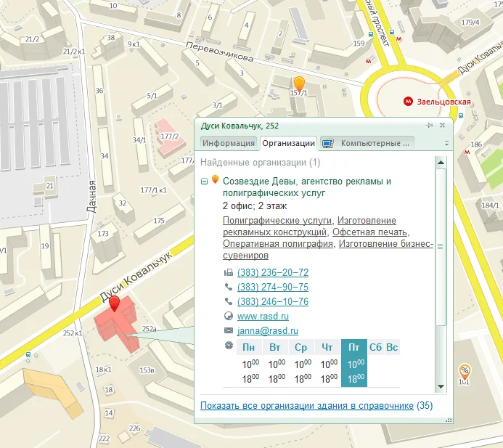Click the metro entrance M near building 186
Viewport: 503px width, 448px height.
click(467, 152)
